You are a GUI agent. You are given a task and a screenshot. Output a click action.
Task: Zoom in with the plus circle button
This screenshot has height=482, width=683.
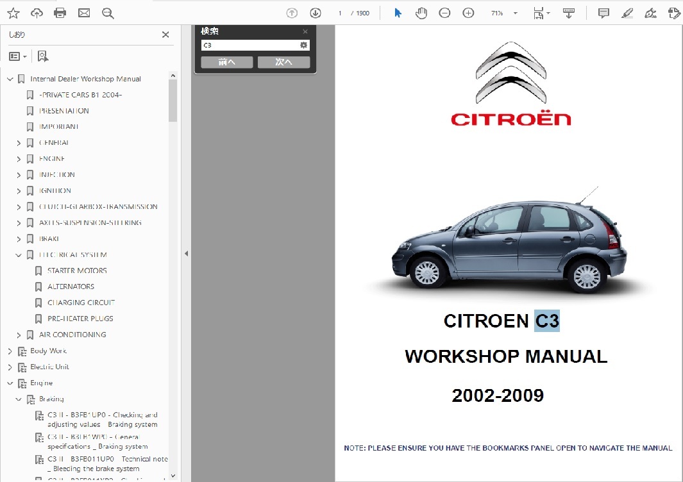click(x=468, y=13)
